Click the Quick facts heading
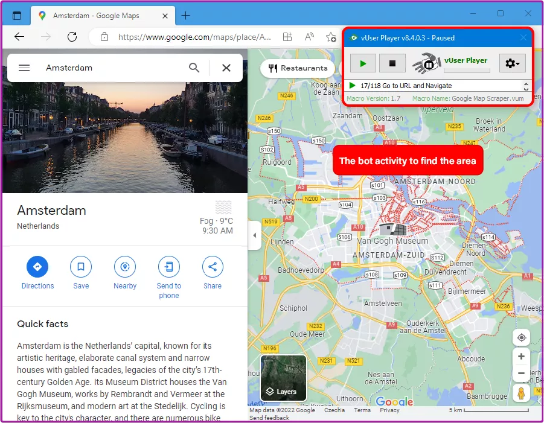This screenshot has width=544, height=423. tap(43, 324)
